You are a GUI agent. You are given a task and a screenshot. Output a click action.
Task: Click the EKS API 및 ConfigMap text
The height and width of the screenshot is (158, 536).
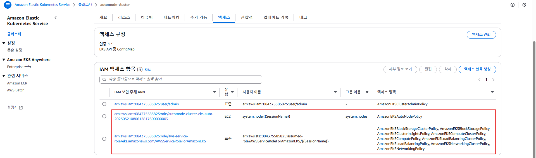pyautogui.click(x=117, y=49)
